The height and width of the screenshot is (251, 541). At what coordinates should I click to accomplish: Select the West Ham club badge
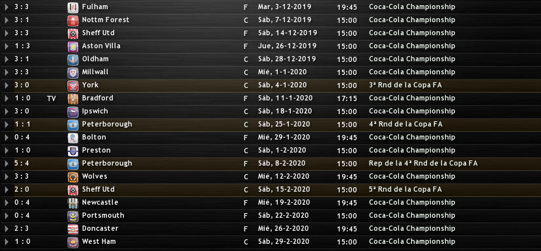coord(73,242)
